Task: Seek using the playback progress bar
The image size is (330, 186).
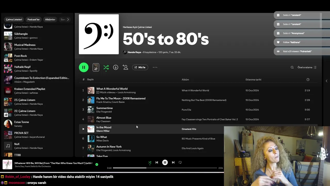Action: click(165, 168)
